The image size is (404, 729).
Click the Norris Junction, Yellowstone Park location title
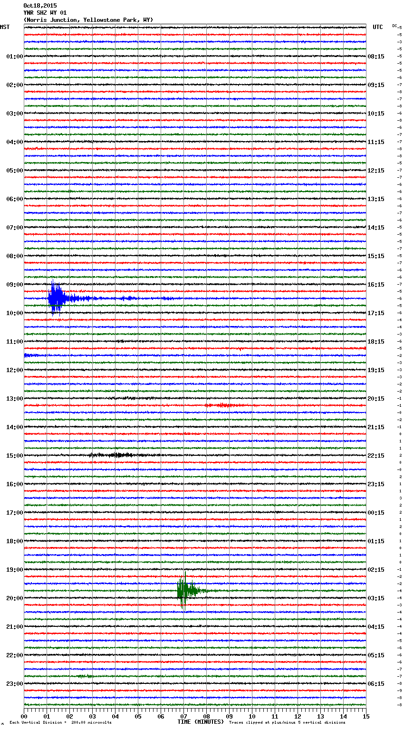(88, 20)
